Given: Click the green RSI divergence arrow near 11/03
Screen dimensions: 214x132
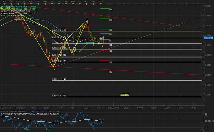Looking at the screenshot, I should click(28, 129).
